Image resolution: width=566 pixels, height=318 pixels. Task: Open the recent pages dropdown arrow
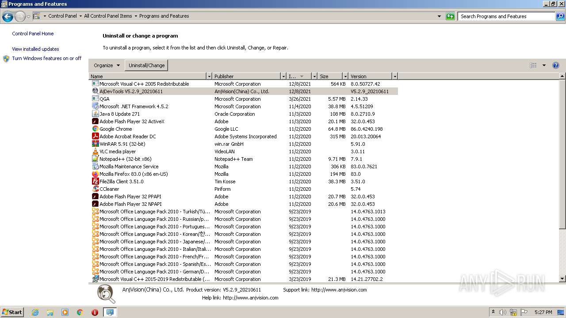click(28, 17)
